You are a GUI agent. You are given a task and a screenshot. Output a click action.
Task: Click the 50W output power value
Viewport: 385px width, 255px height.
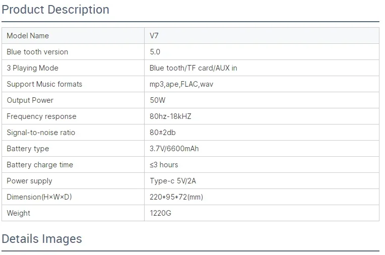pyautogui.click(x=158, y=100)
